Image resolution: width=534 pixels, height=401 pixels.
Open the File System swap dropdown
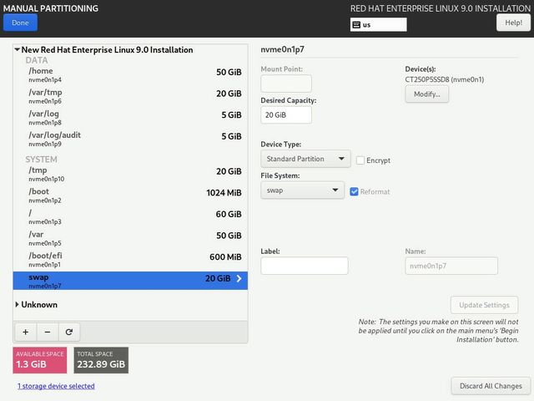coord(302,190)
